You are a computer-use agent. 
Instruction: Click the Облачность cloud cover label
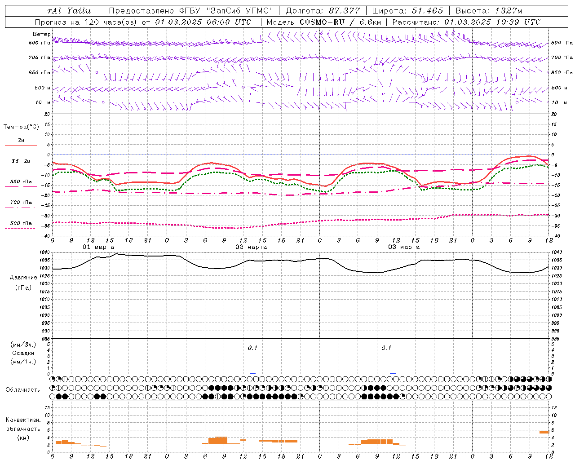click(x=22, y=389)
